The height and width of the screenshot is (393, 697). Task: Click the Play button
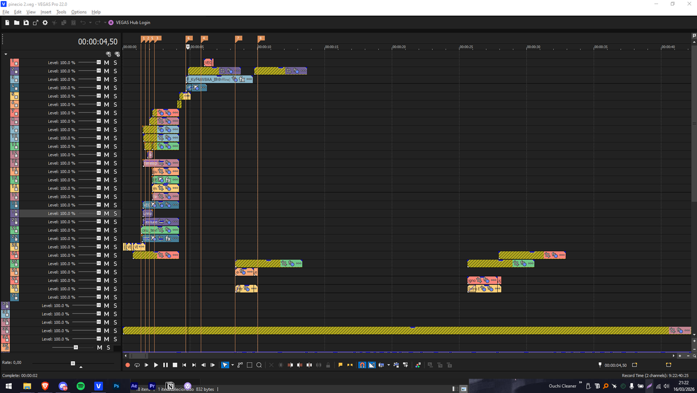pos(156,365)
